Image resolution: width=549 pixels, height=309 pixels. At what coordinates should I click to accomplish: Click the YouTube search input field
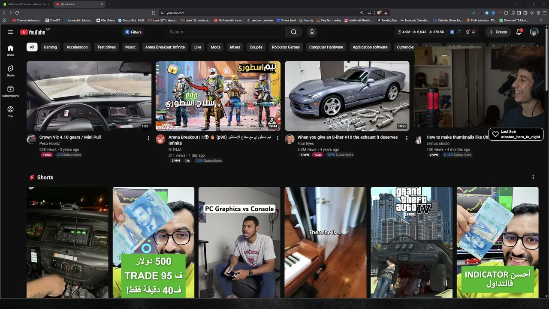click(226, 32)
